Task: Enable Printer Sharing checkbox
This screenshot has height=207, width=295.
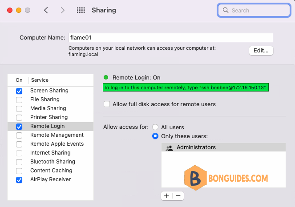Action: point(19,118)
